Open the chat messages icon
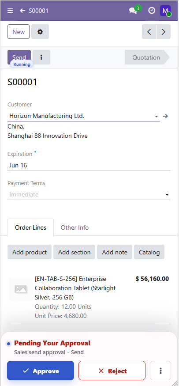The image size is (179, 386). 133,11
